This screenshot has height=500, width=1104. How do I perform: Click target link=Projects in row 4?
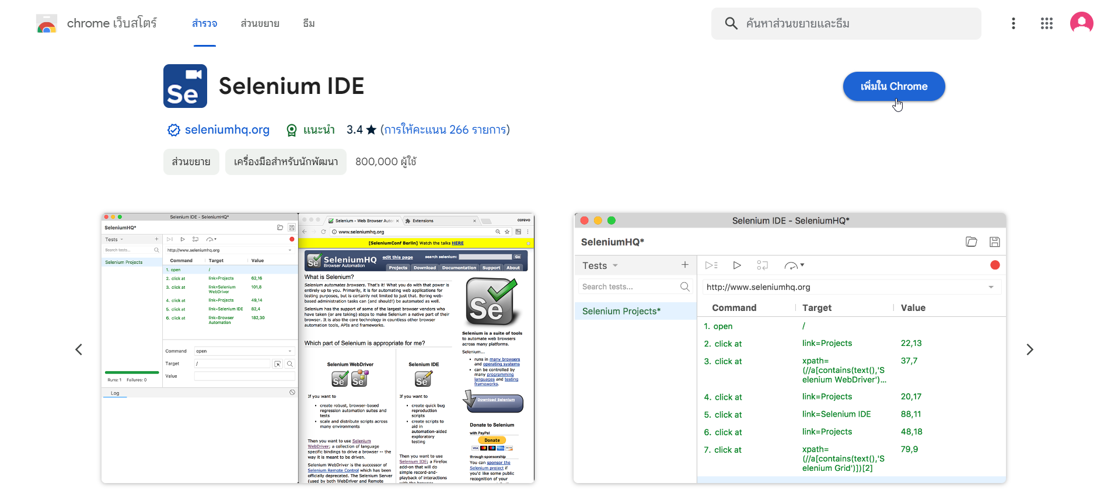[827, 396]
